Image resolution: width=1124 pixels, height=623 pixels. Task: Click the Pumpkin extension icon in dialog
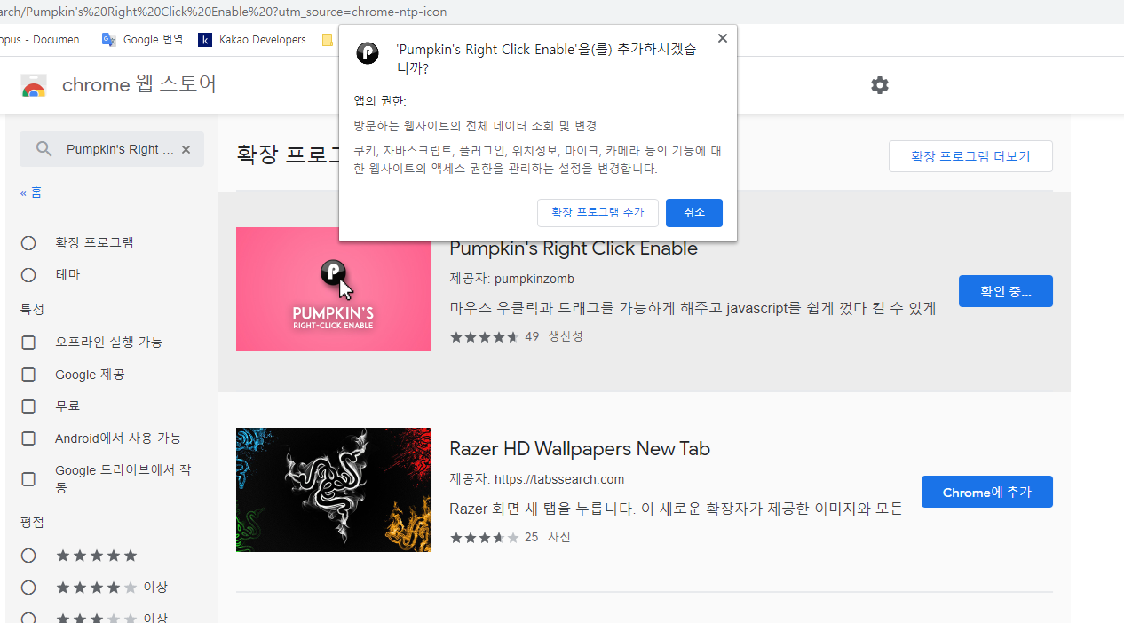(368, 53)
